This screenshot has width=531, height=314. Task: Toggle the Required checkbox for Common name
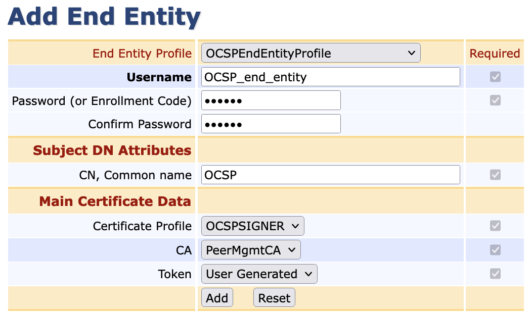495,175
